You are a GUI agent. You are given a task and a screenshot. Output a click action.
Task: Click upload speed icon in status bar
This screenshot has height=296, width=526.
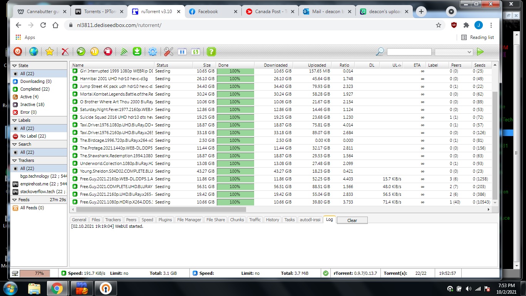point(64,273)
